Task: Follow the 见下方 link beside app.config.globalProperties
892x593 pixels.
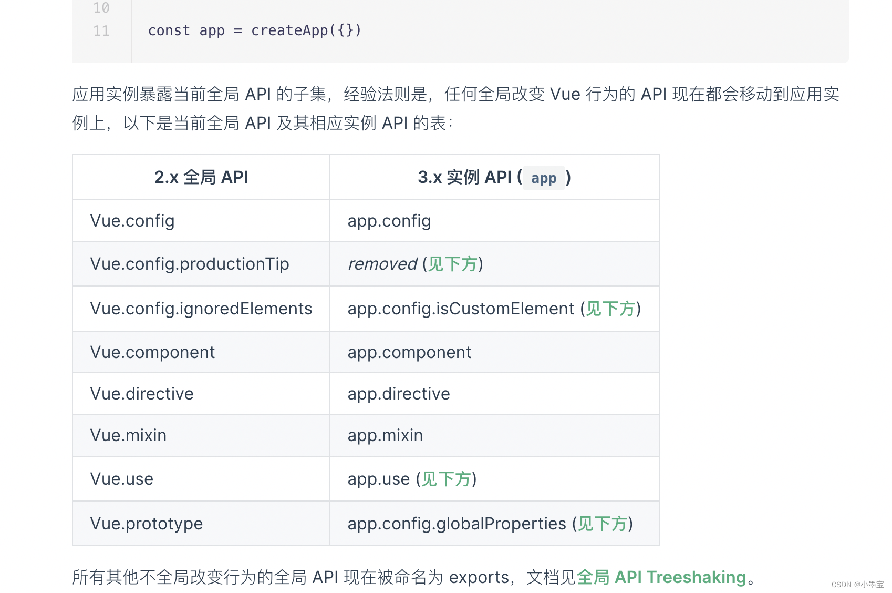Action: (603, 524)
